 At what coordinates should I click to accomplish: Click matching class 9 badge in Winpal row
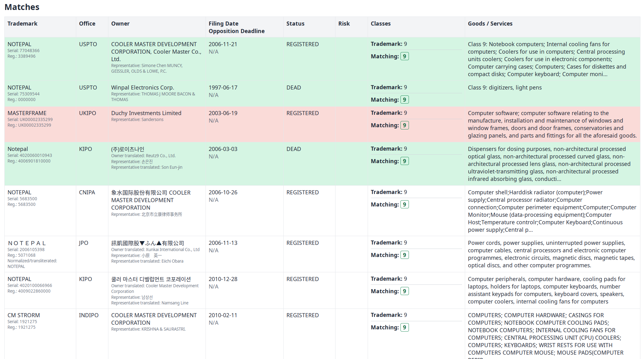tap(405, 100)
